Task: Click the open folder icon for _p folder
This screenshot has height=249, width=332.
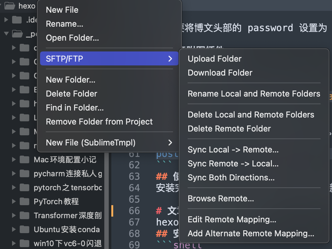Action: (17, 34)
